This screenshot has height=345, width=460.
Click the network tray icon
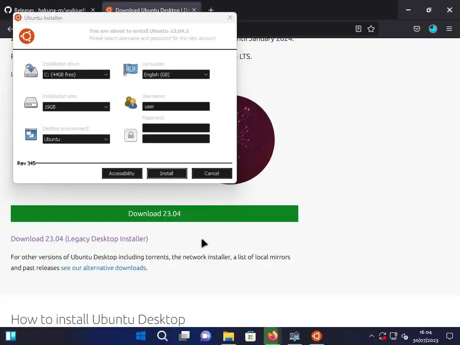coord(394,336)
